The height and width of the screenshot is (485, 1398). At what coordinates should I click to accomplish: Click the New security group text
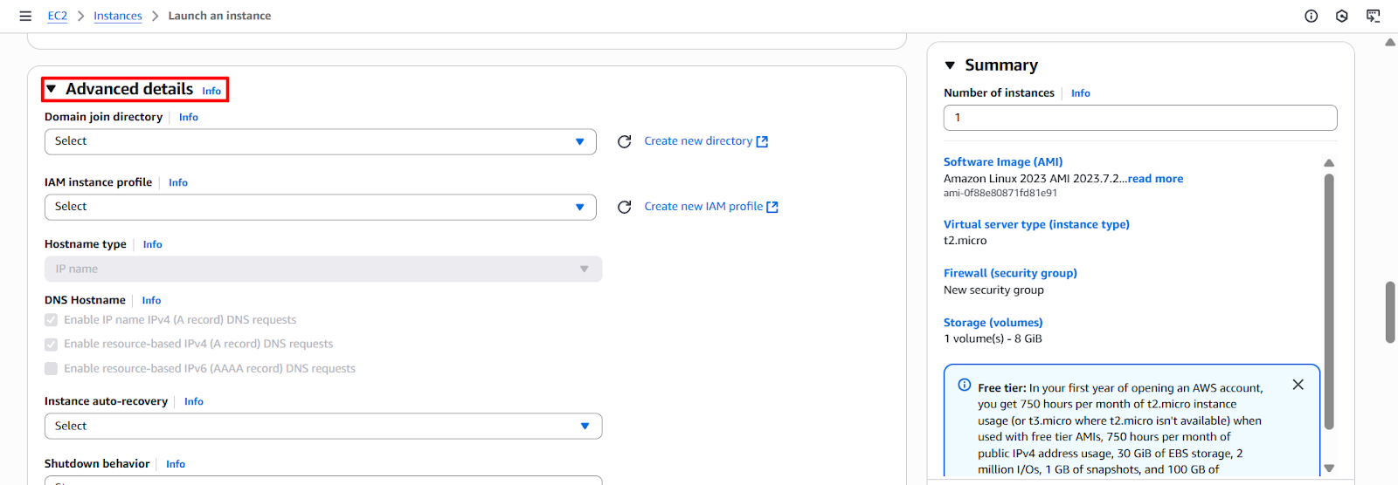pos(993,290)
